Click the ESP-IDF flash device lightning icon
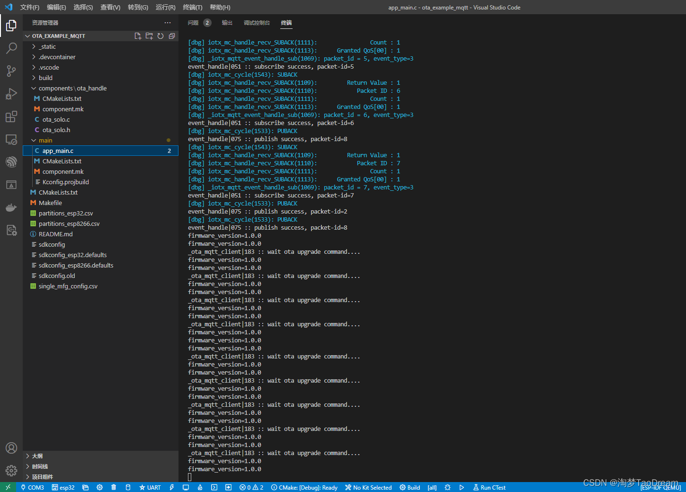The image size is (686, 492). tap(172, 487)
